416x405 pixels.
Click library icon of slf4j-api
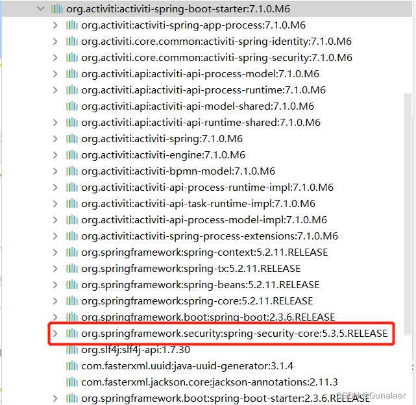(71, 350)
